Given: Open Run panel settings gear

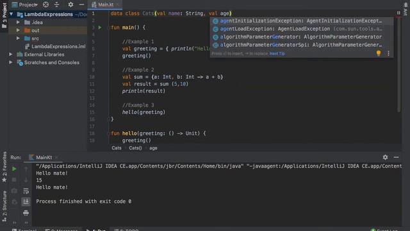Looking at the screenshot, I should (385, 157).
